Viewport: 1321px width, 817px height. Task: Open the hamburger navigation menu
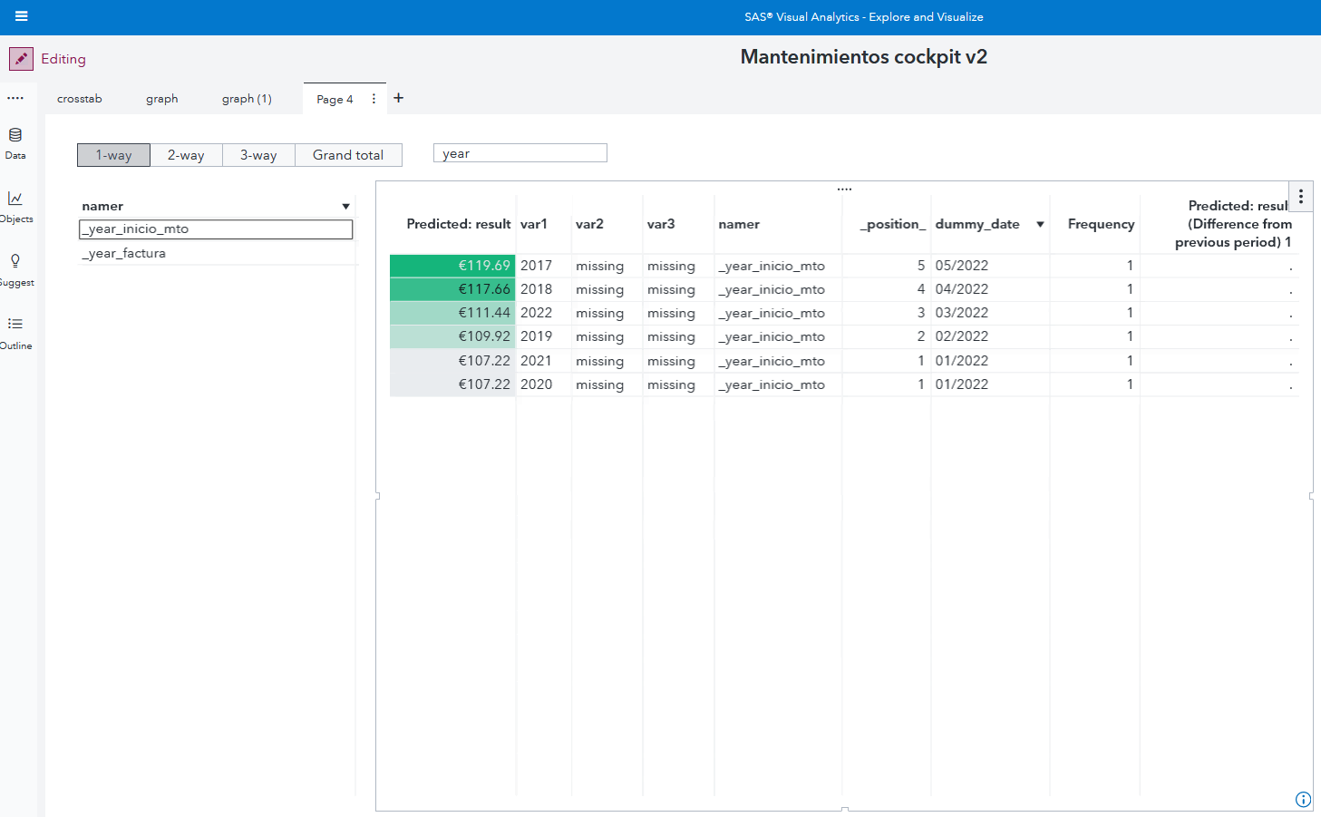pos(20,16)
